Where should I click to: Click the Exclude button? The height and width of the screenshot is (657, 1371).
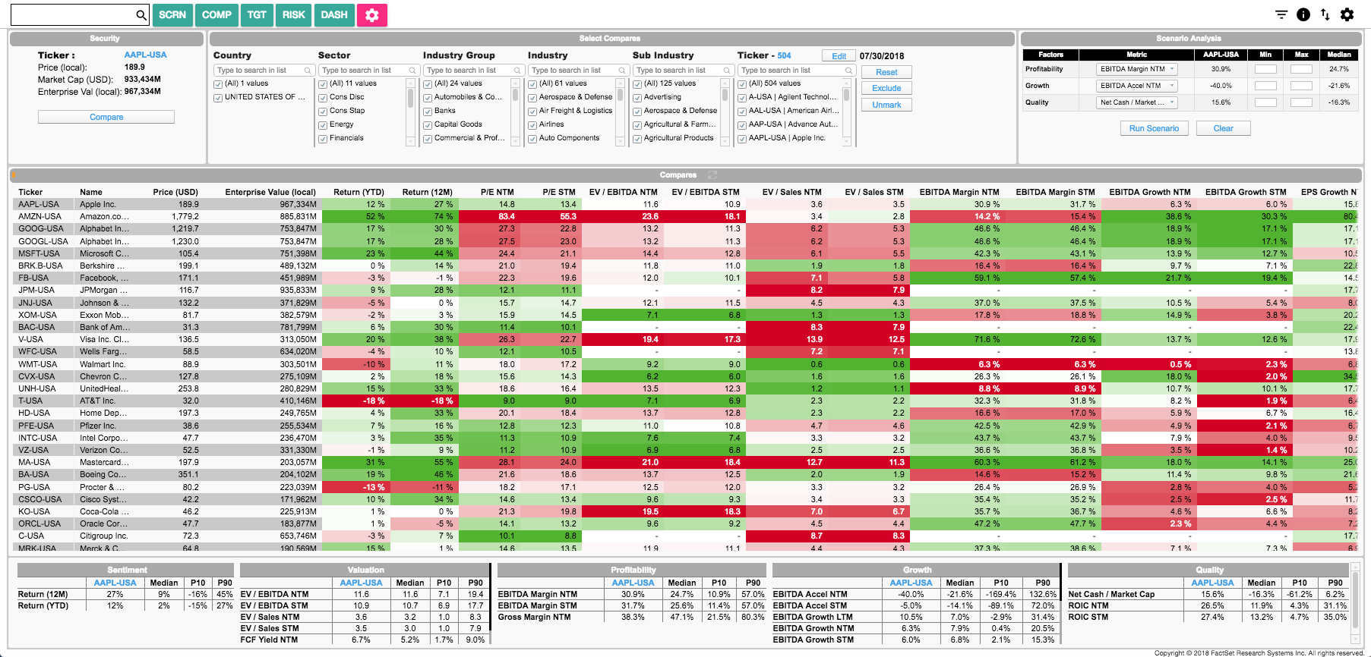point(886,88)
